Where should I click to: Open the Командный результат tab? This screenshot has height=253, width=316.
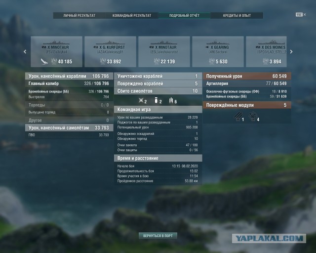point(132,15)
